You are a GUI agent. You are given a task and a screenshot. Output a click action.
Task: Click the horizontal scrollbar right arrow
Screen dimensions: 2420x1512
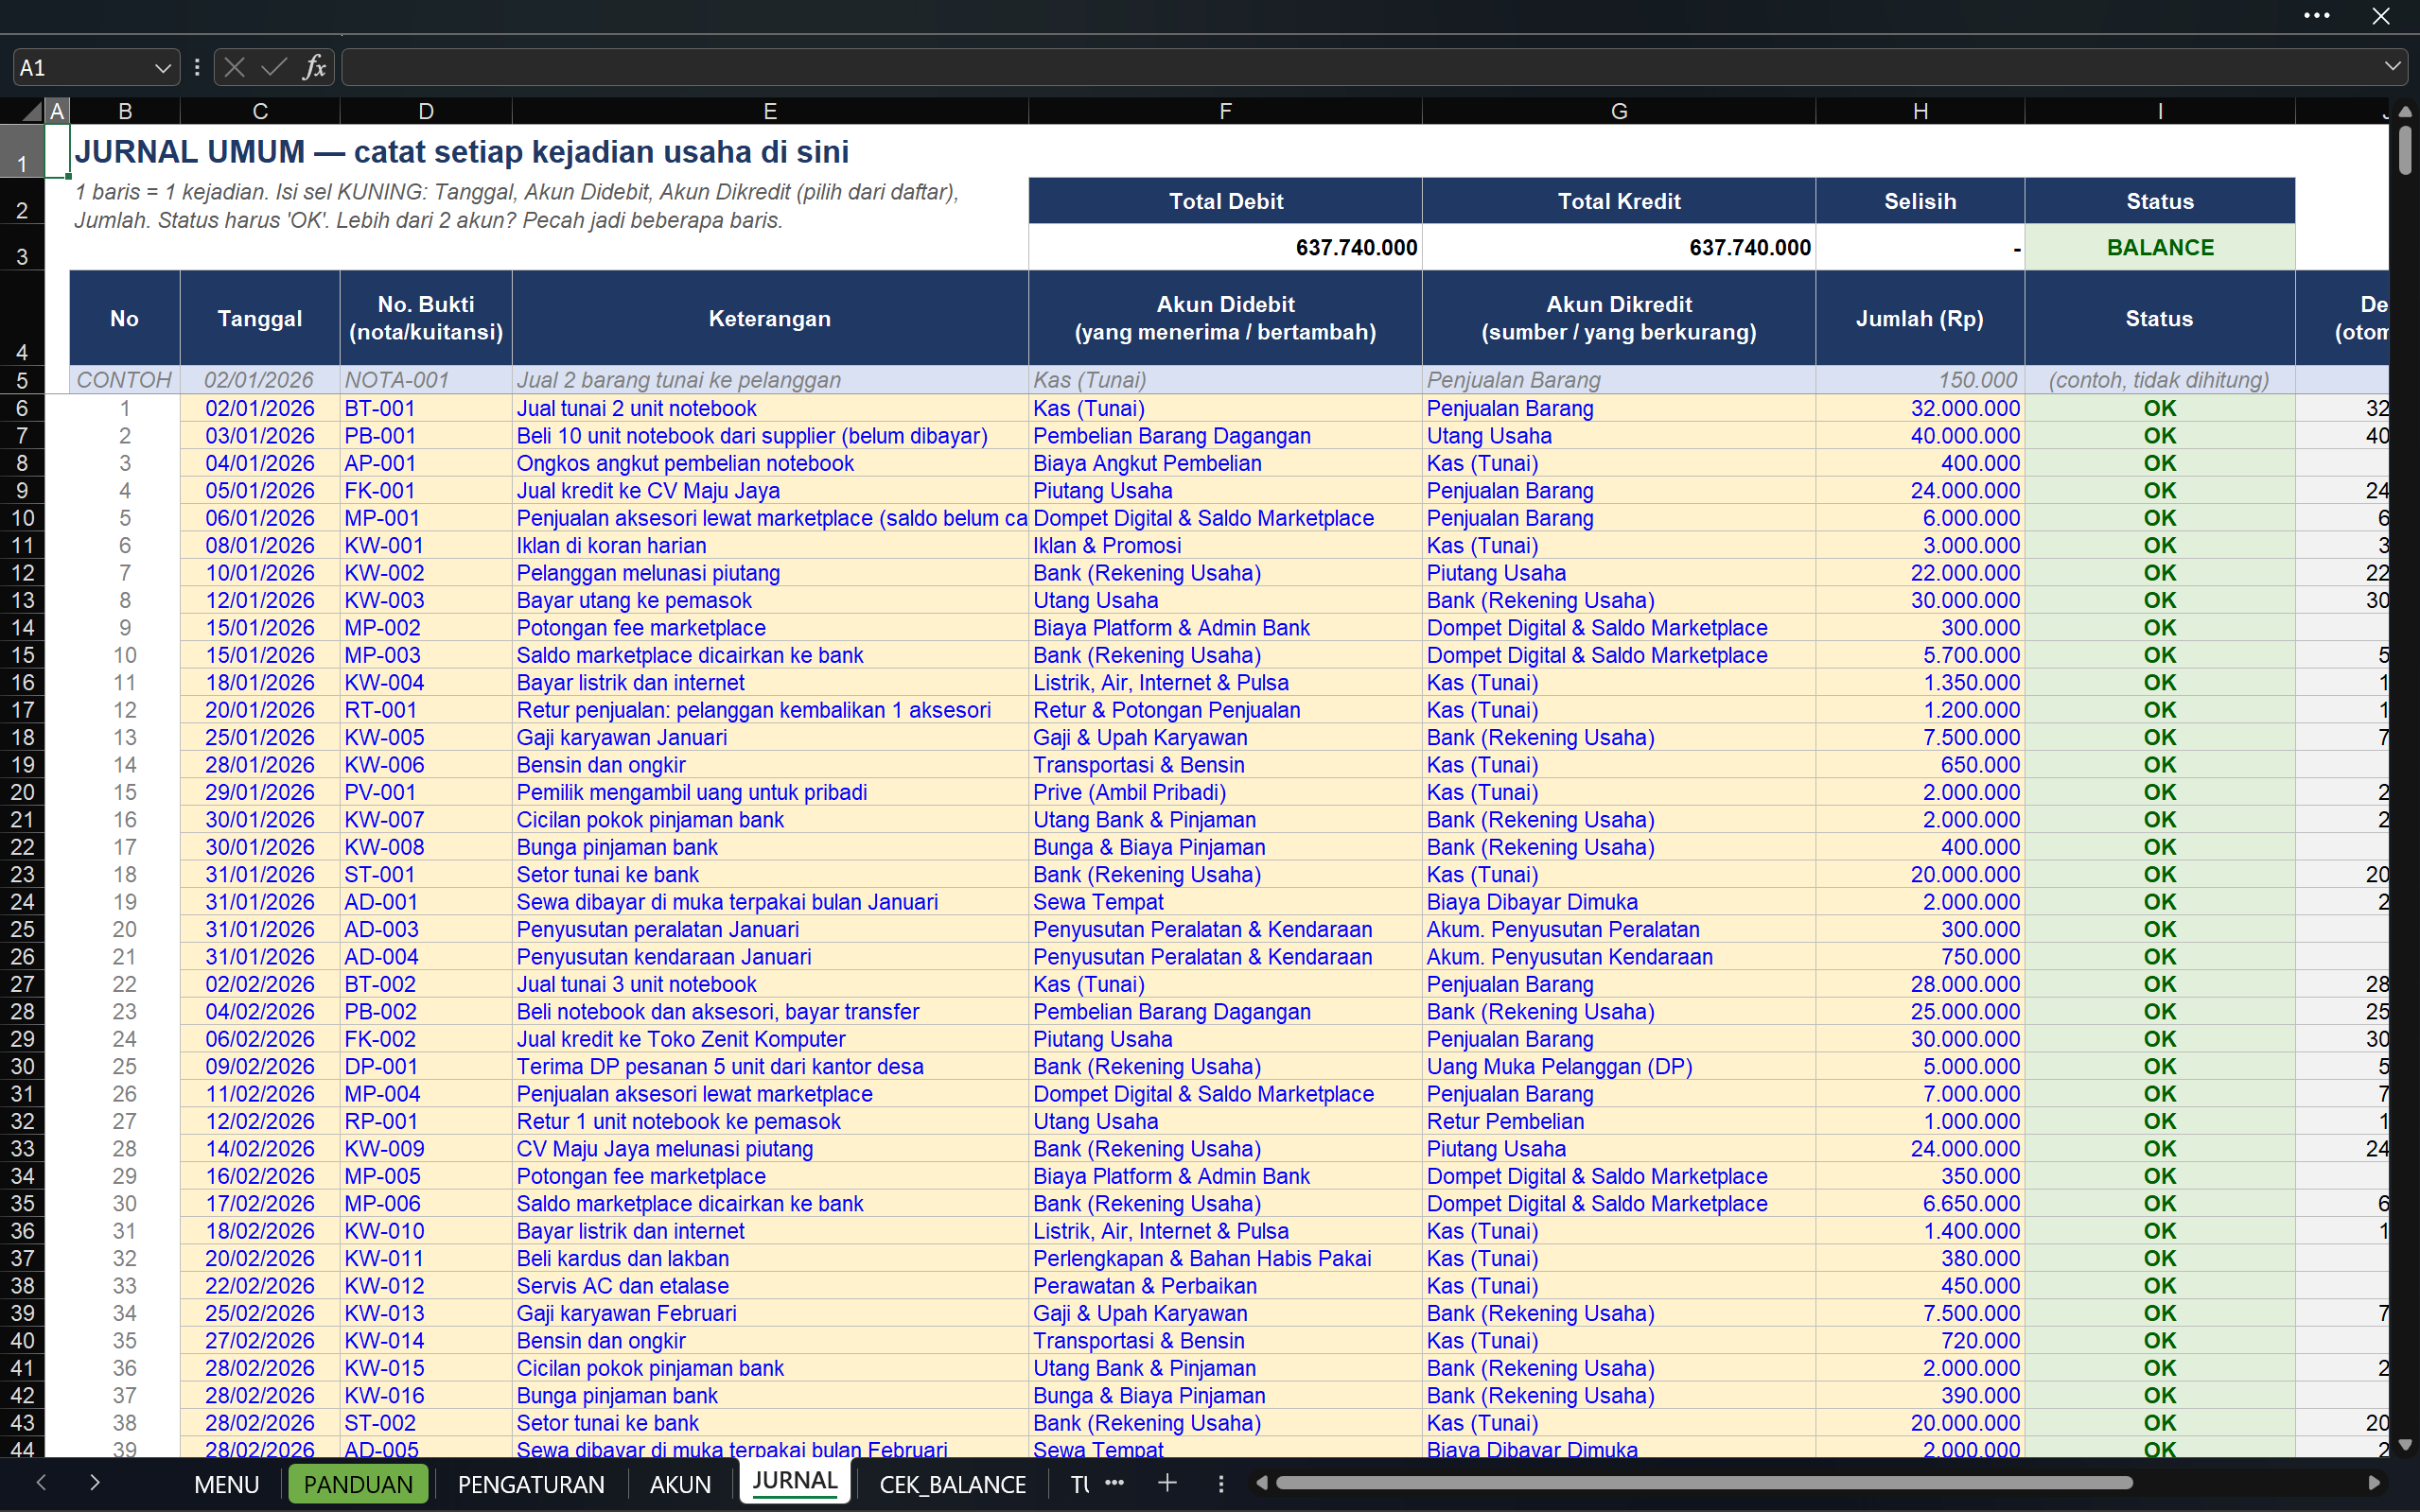[x=2374, y=1483]
